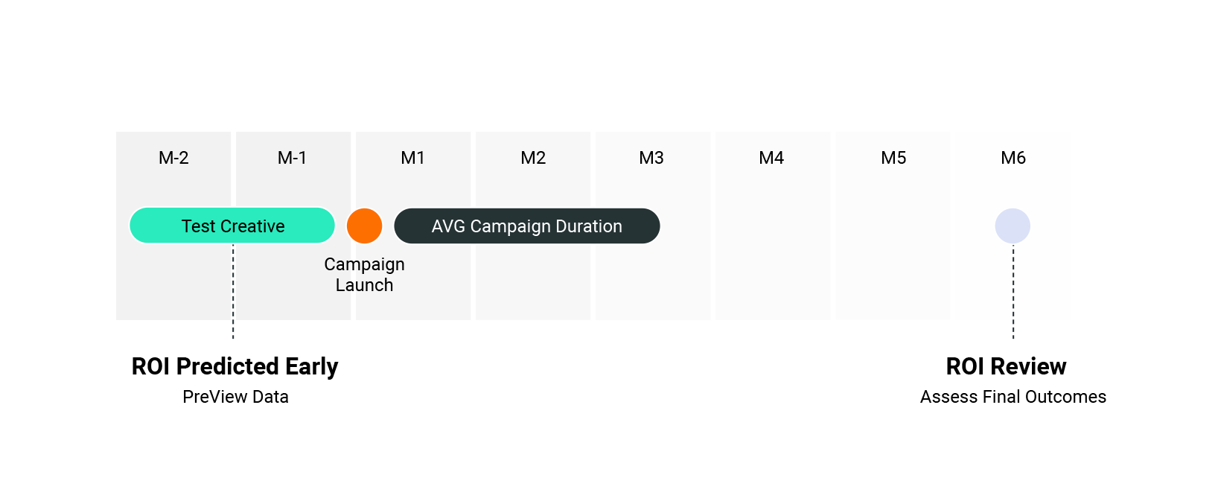Viewport: 1218px width, 504px height.
Task: Choose the M3 month label
Action: click(x=651, y=158)
